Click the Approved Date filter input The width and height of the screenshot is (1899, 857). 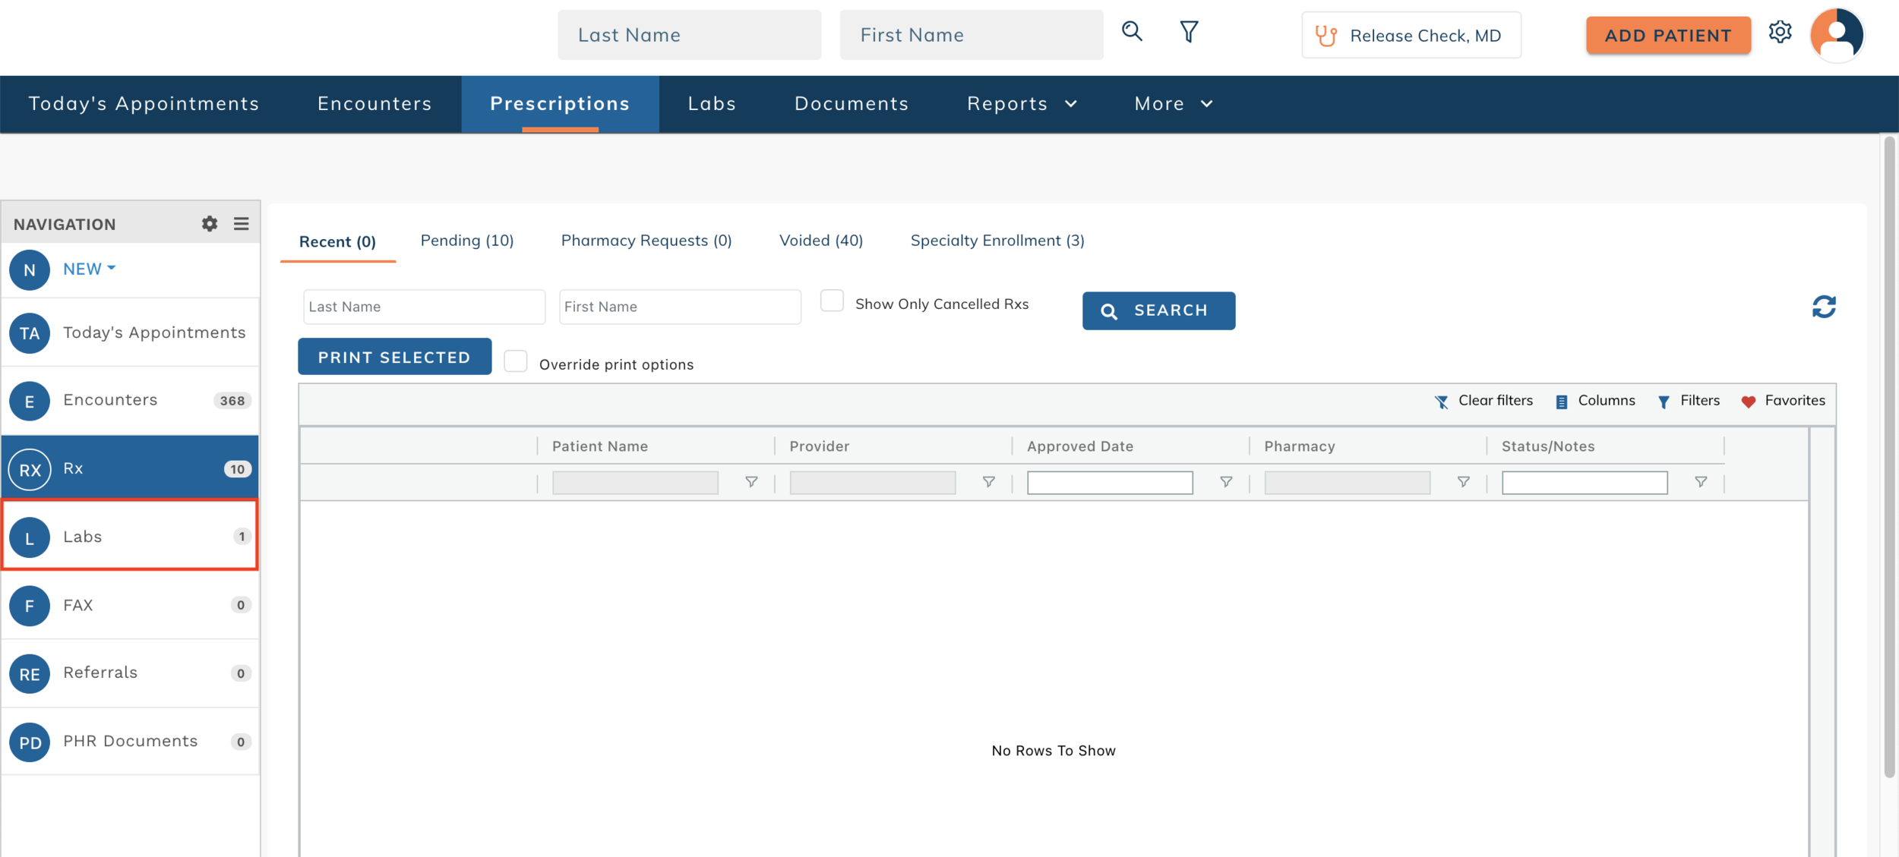pos(1110,483)
